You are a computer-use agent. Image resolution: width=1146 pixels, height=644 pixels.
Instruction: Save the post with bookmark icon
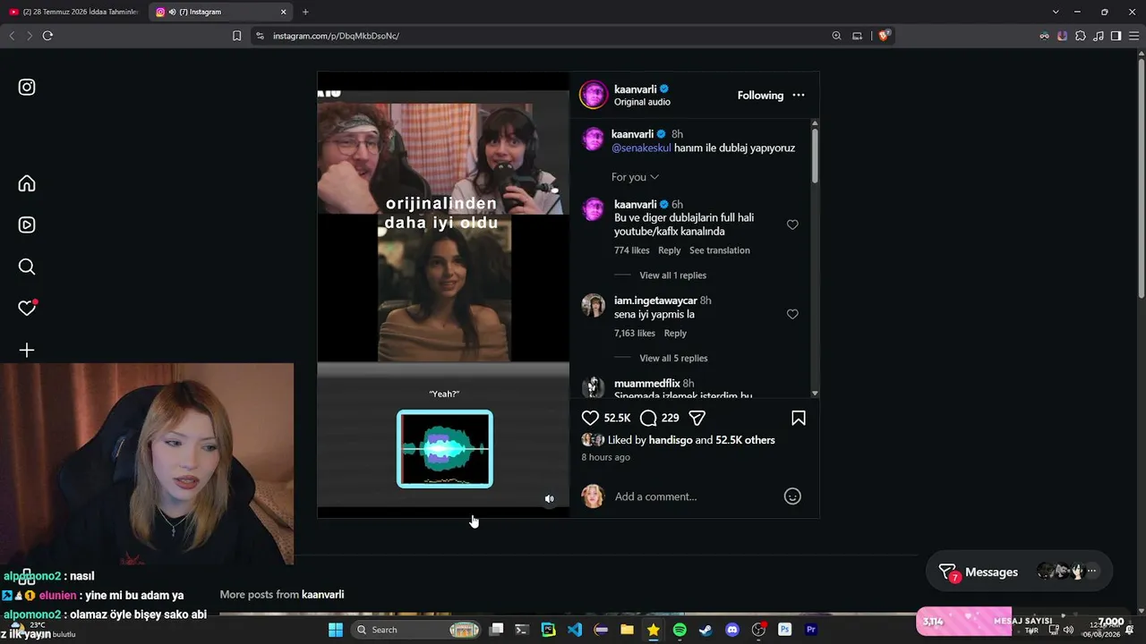coord(799,418)
